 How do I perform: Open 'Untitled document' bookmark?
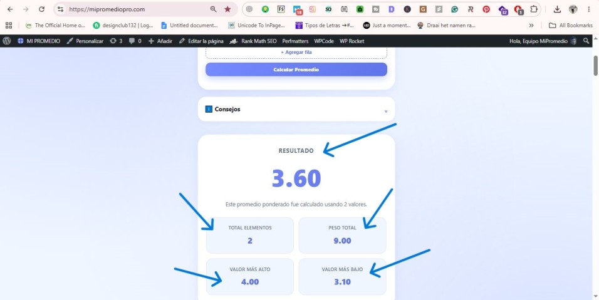(189, 25)
